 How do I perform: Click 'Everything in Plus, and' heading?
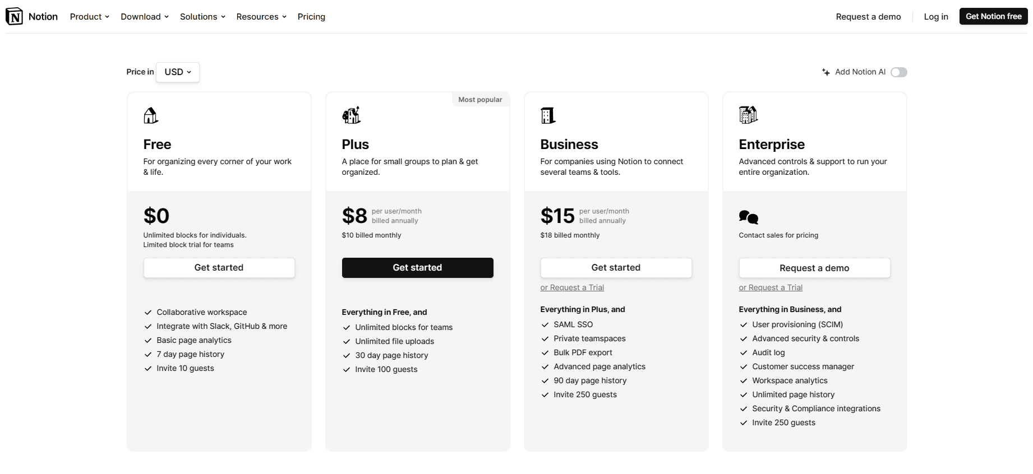pos(583,309)
